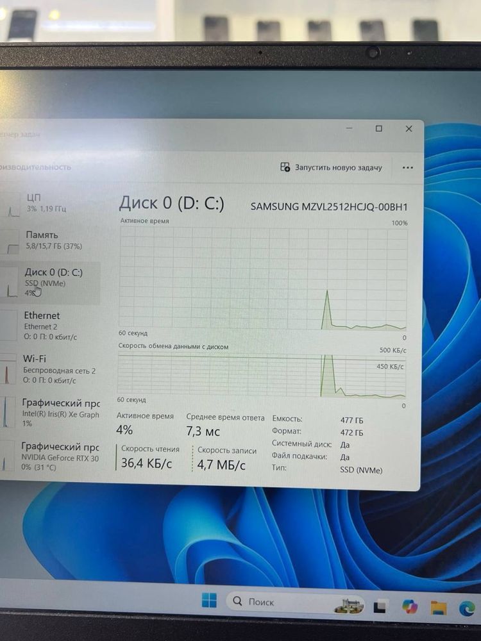This screenshot has width=481, height=641.
Task: Minimize the Task Manager window
Action: tap(350, 128)
